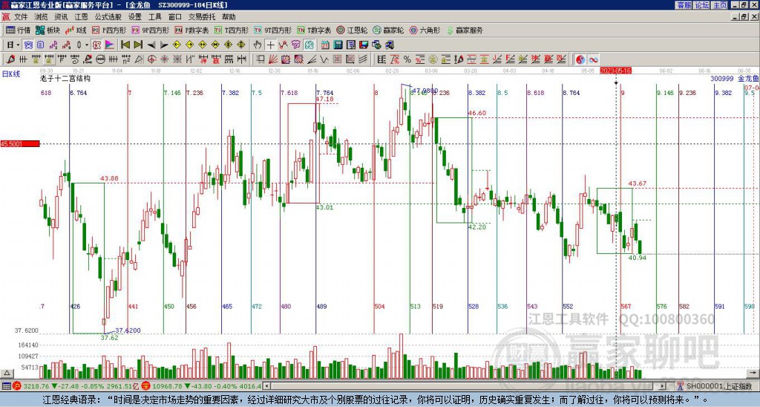Click the save diskette icon
The image size is (760, 407).
(x=364, y=45)
